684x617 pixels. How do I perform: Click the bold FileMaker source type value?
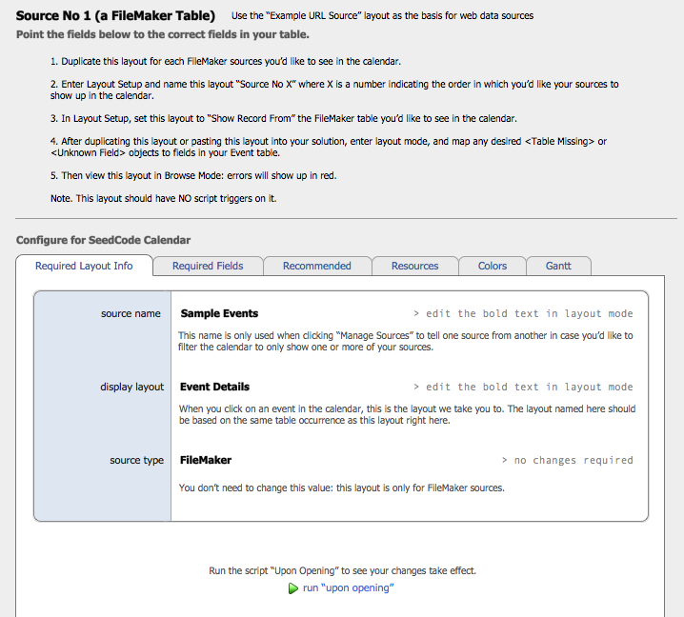(x=206, y=460)
